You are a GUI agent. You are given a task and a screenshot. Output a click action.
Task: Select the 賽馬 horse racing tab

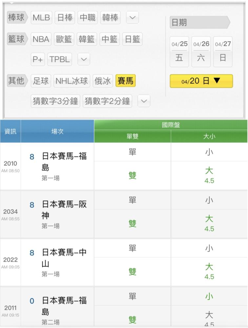125,81
